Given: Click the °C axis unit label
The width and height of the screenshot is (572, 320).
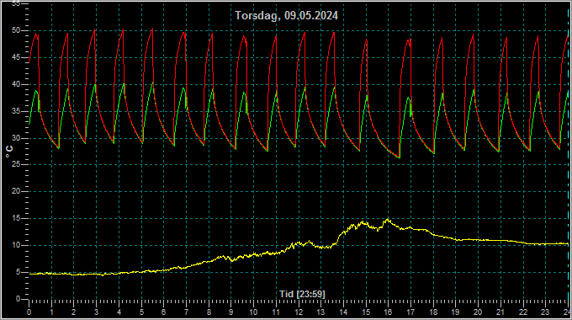Looking at the screenshot, I should coord(9,152).
